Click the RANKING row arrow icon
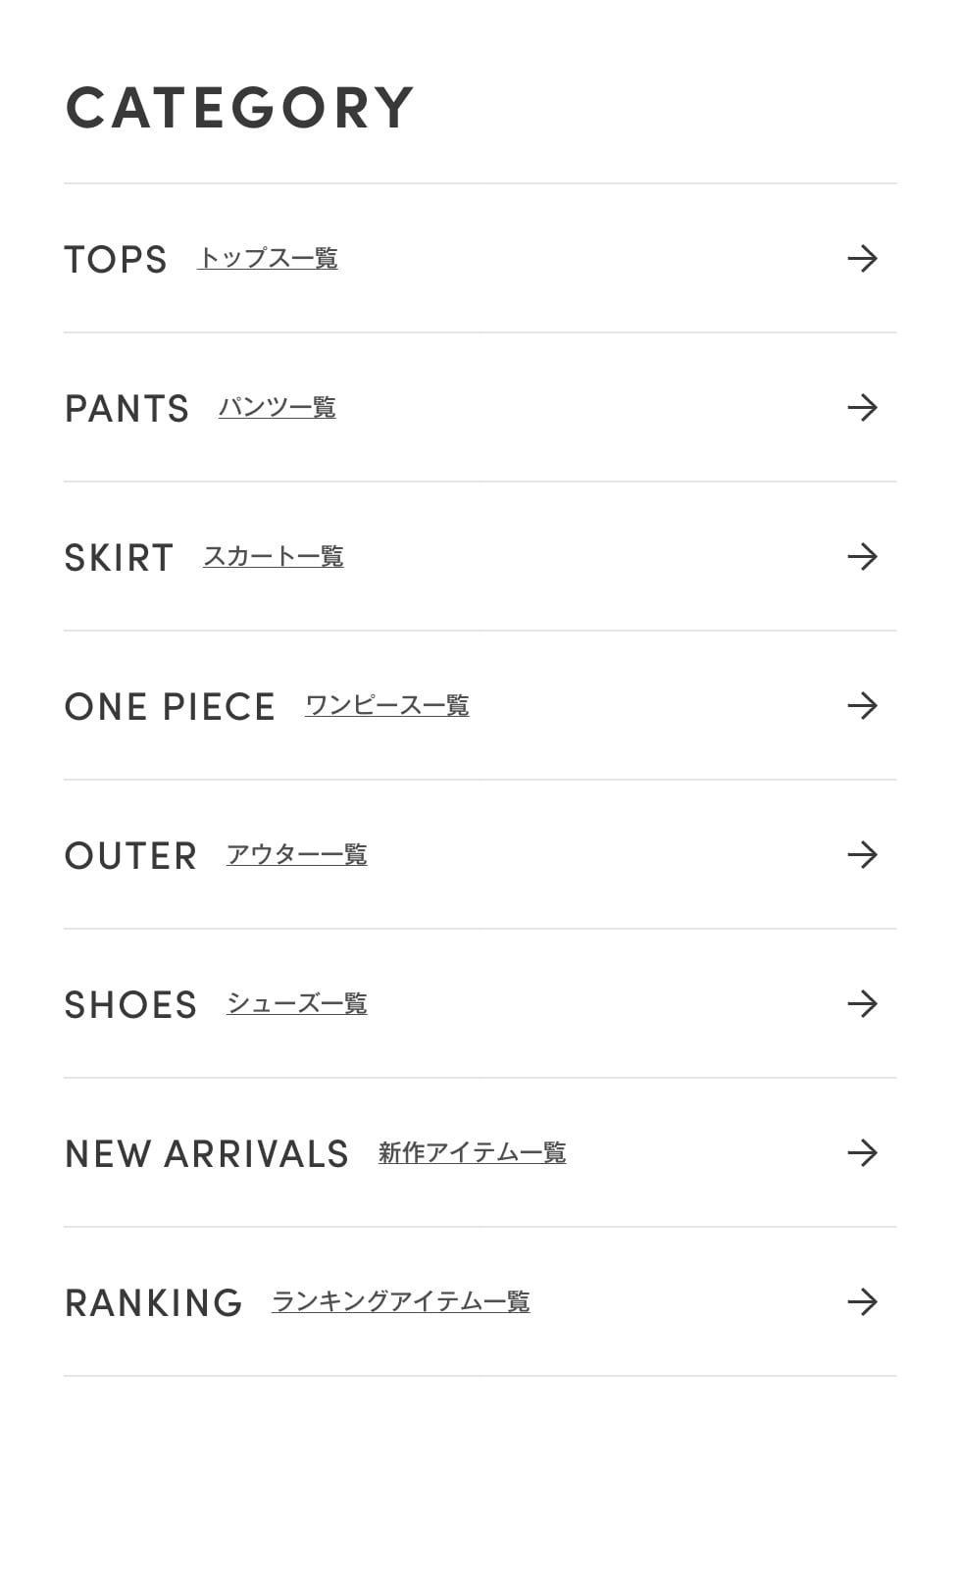This screenshot has height=1572, width=961. tap(862, 1302)
